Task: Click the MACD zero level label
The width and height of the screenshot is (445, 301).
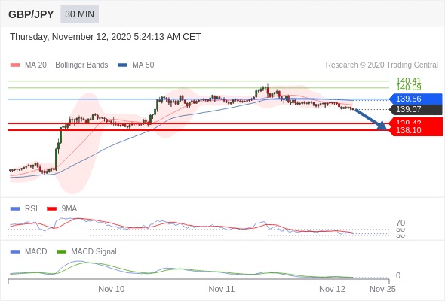Action: [x=398, y=275]
